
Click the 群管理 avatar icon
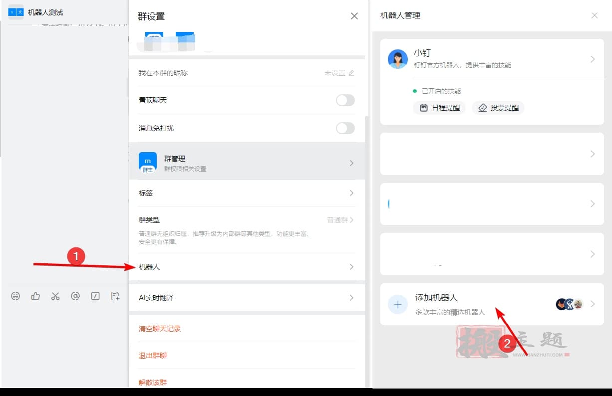click(147, 163)
